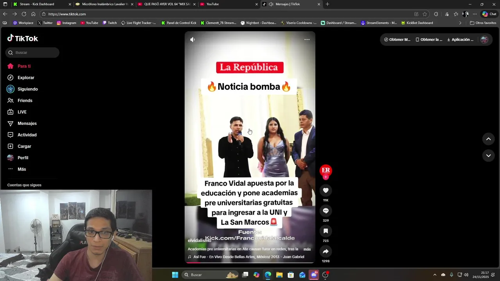
Task: Open the Twitter bookmark
Action: click(45, 23)
